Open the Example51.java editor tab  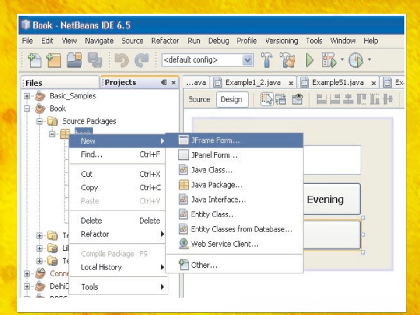click(338, 83)
